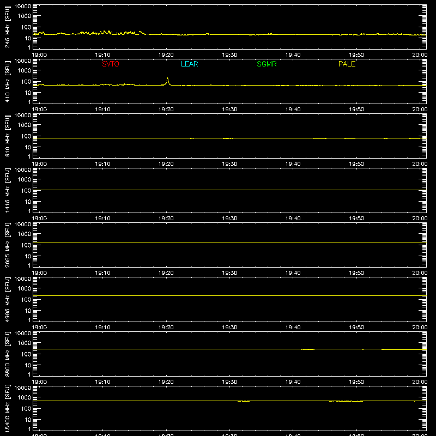The height and width of the screenshot is (436, 436).
Task: Click the 19:00 label under the 410 MHz plot
Action: (39, 110)
